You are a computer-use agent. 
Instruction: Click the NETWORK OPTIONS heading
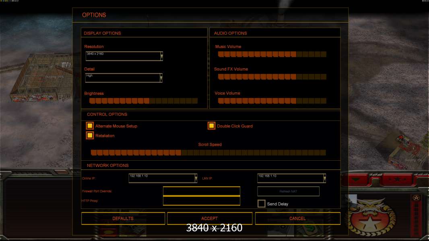(108, 165)
